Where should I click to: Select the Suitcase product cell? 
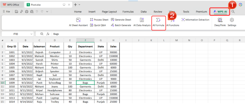pos(55,94)
